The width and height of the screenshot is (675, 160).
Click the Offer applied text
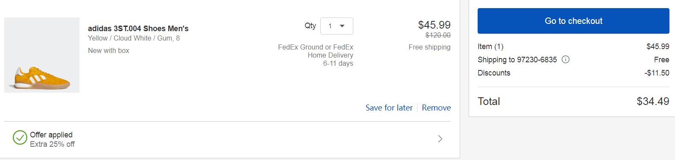click(x=51, y=135)
